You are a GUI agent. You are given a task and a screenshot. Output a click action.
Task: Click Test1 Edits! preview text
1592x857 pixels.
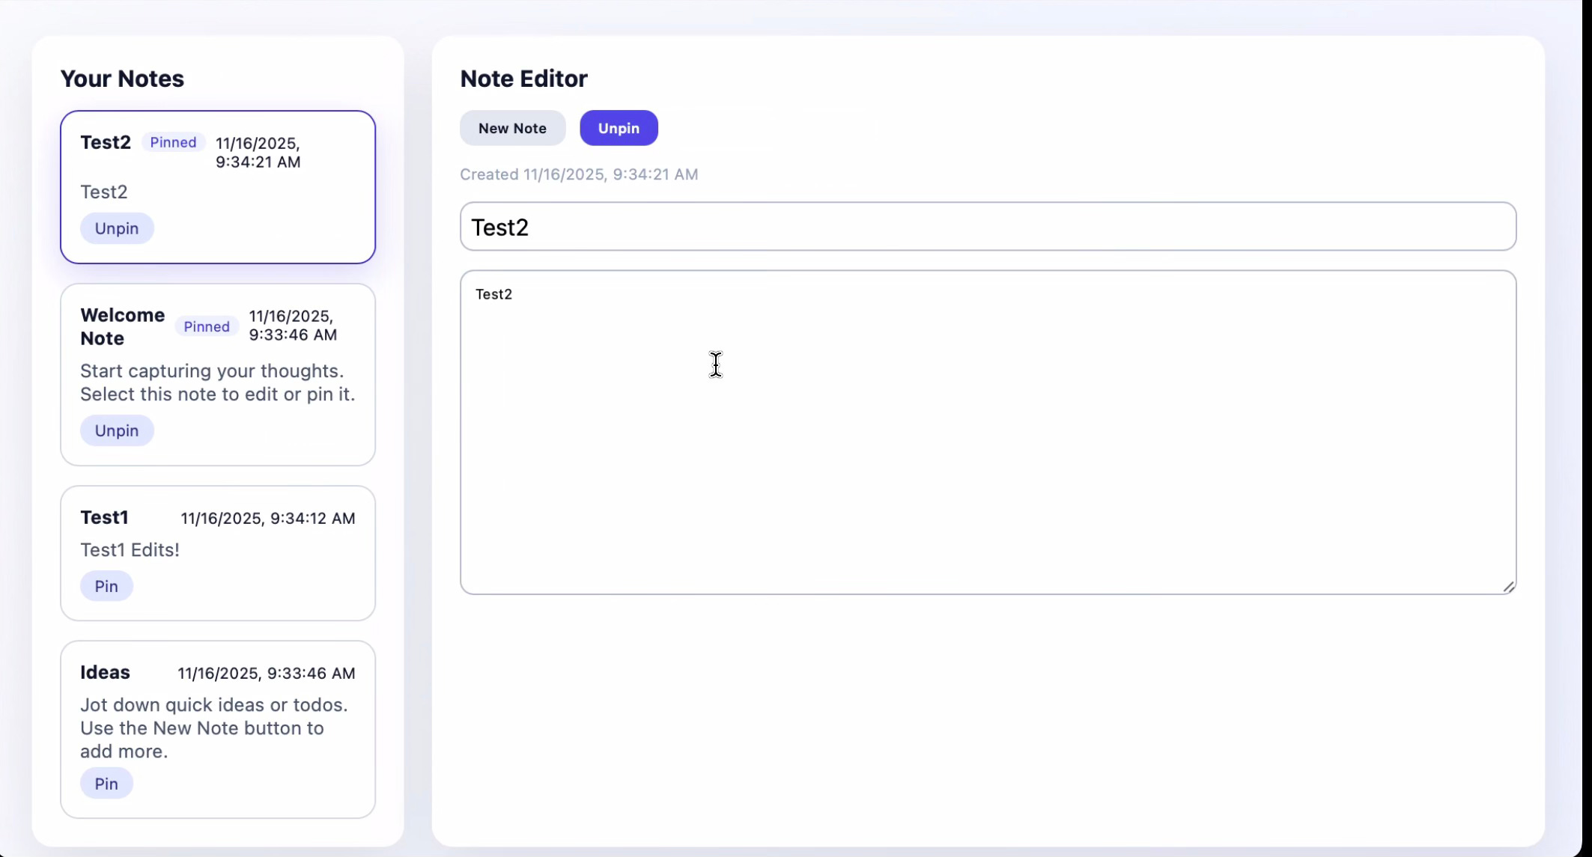click(130, 550)
